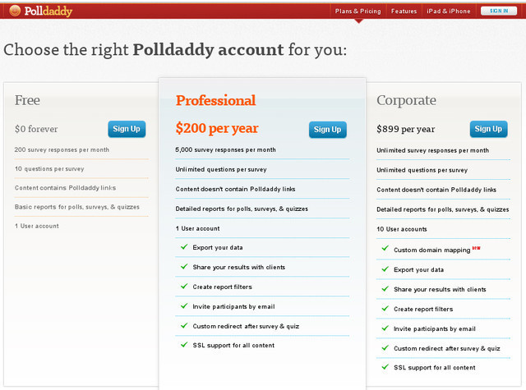Go to the Features tab
The height and width of the screenshot is (390, 526).
[x=404, y=11]
